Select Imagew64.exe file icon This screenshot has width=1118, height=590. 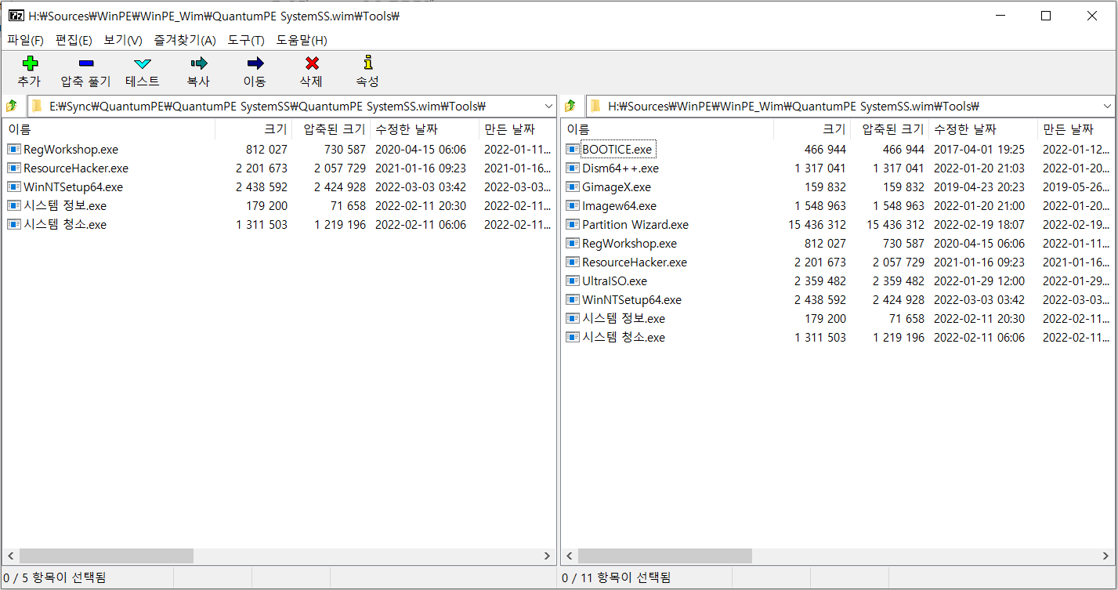(x=573, y=205)
